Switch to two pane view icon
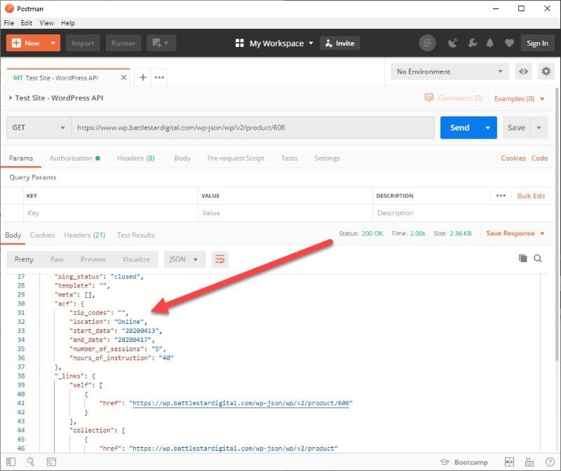 pyautogui.click(x=509, y=462)
